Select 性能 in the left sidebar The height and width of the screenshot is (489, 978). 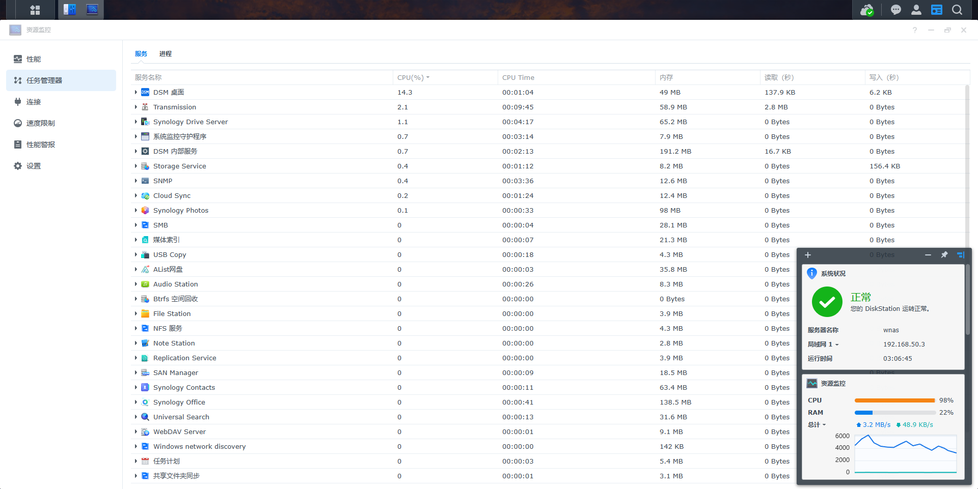pyautogui.click(x=34, y=59)
